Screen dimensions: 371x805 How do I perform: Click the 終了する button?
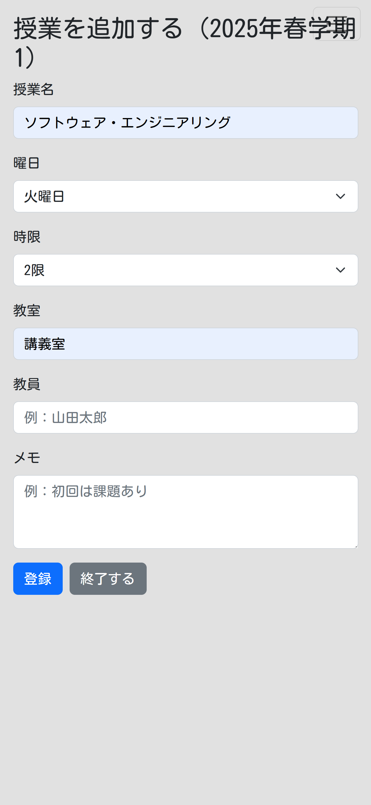coord(108,579)
